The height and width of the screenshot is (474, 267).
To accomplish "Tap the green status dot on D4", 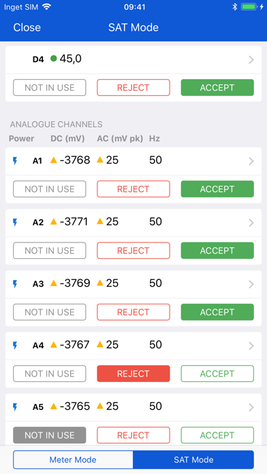I will point(54,59).
